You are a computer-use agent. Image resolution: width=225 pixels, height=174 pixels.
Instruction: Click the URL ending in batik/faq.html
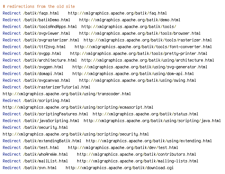click(117, 13)
